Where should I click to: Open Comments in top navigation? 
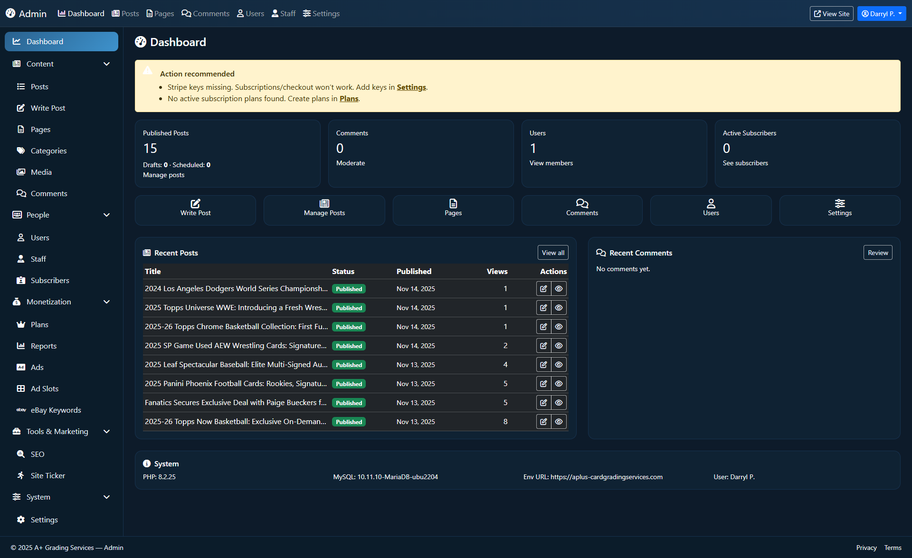coord(205,14)
